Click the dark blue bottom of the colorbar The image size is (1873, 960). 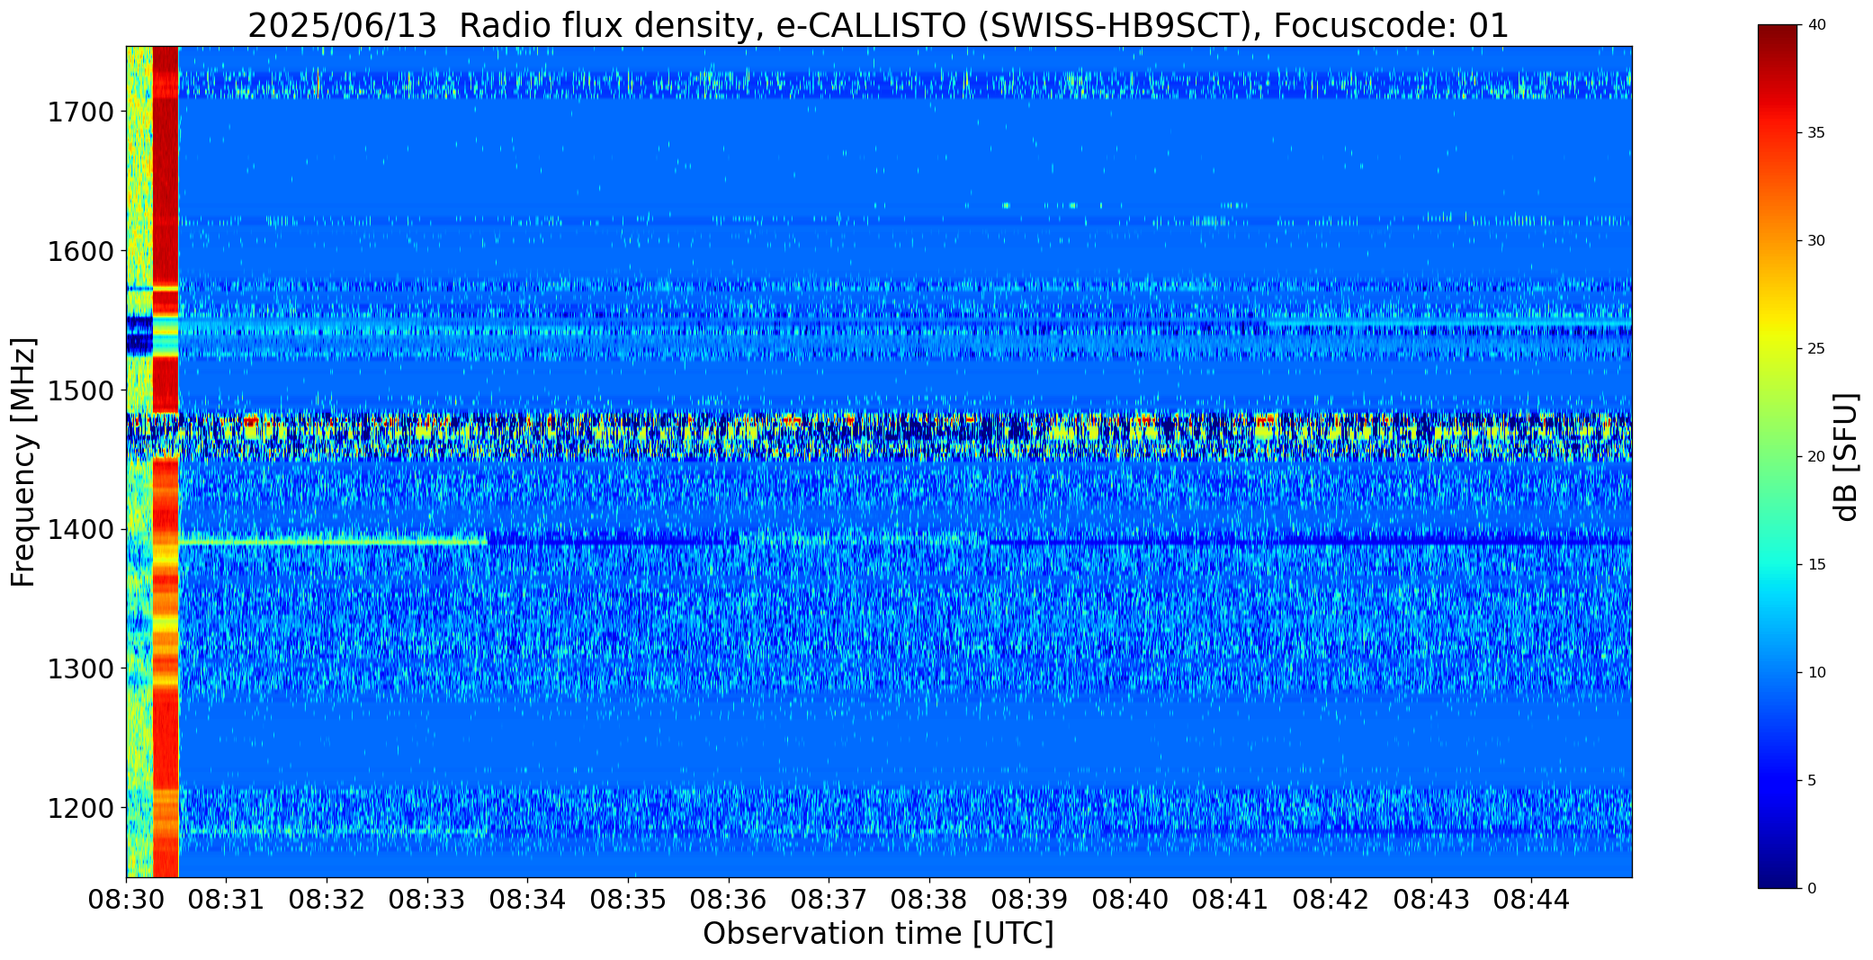(1779, 873)
